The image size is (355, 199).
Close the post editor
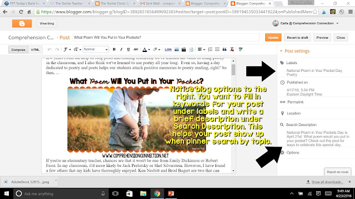tap(341, 38)
